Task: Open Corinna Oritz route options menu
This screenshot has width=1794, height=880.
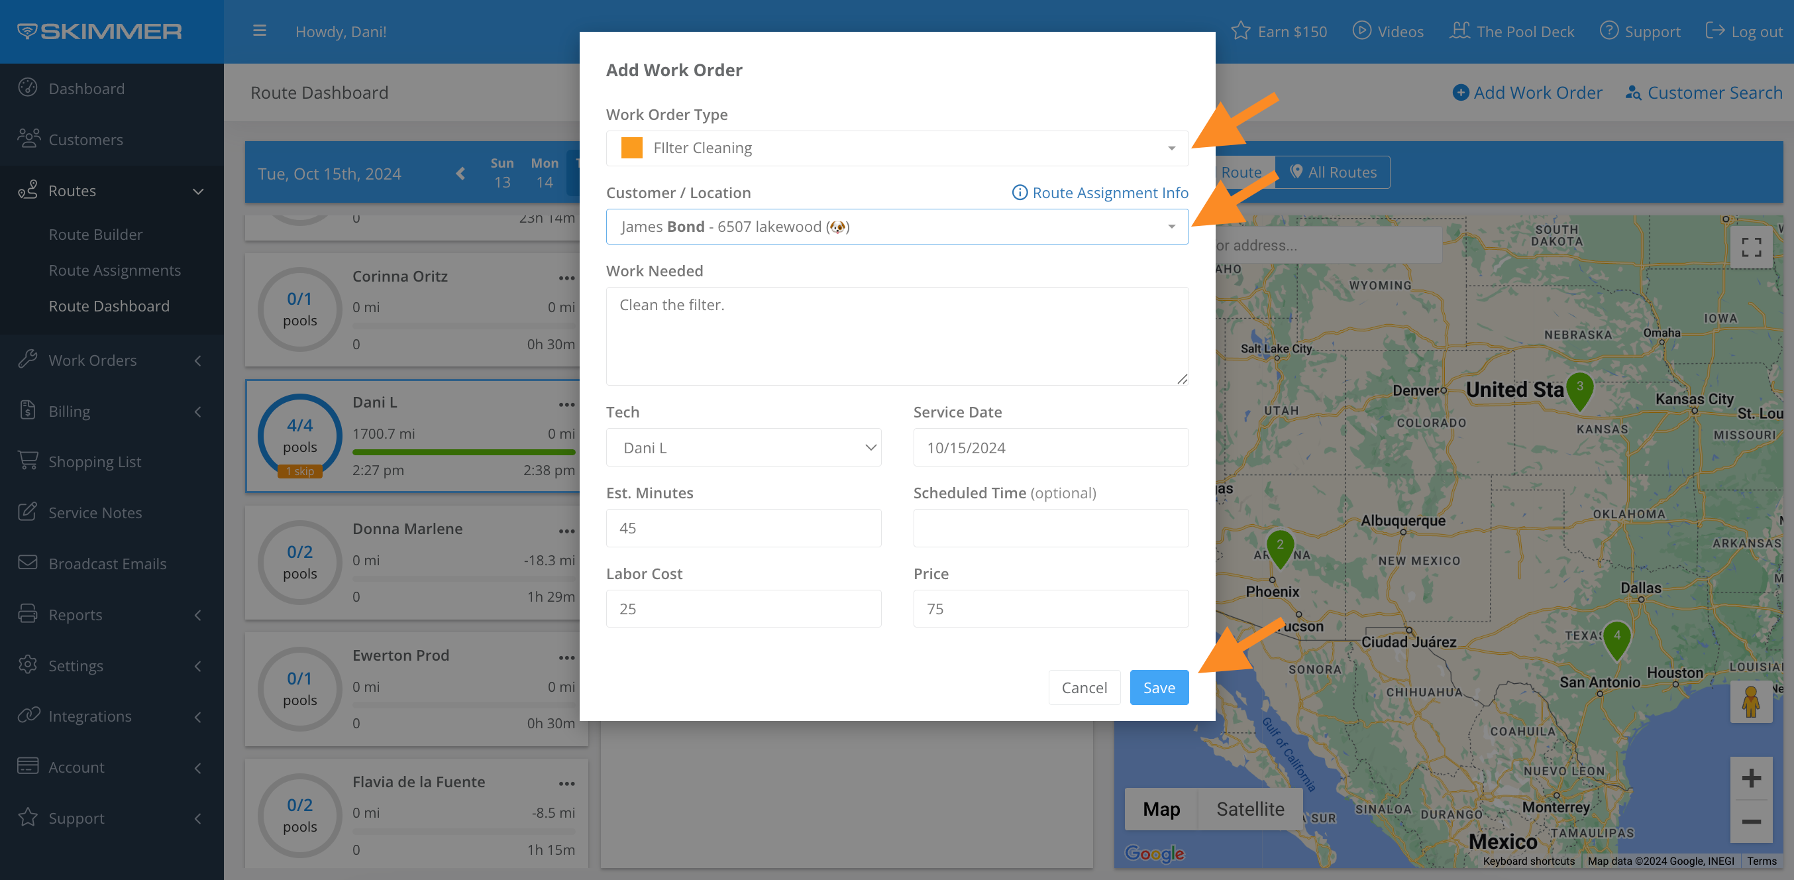Action: [567, 277]
